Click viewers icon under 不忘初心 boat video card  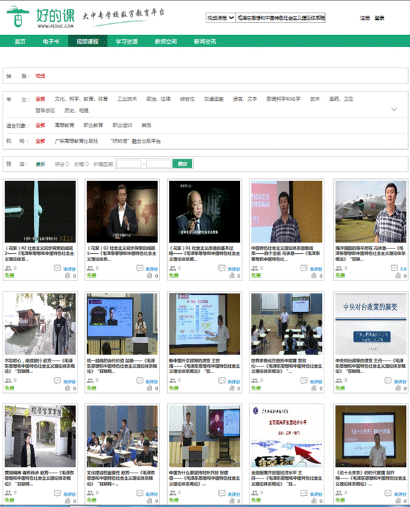pyautogui.click(x=8, y=381)
